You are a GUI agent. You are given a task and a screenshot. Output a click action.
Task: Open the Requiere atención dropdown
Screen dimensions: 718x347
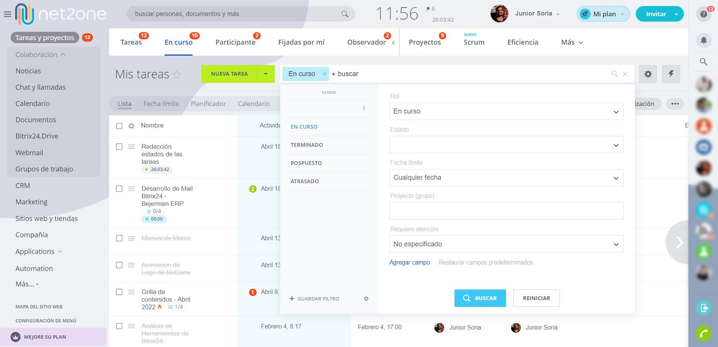click(506, 244)
